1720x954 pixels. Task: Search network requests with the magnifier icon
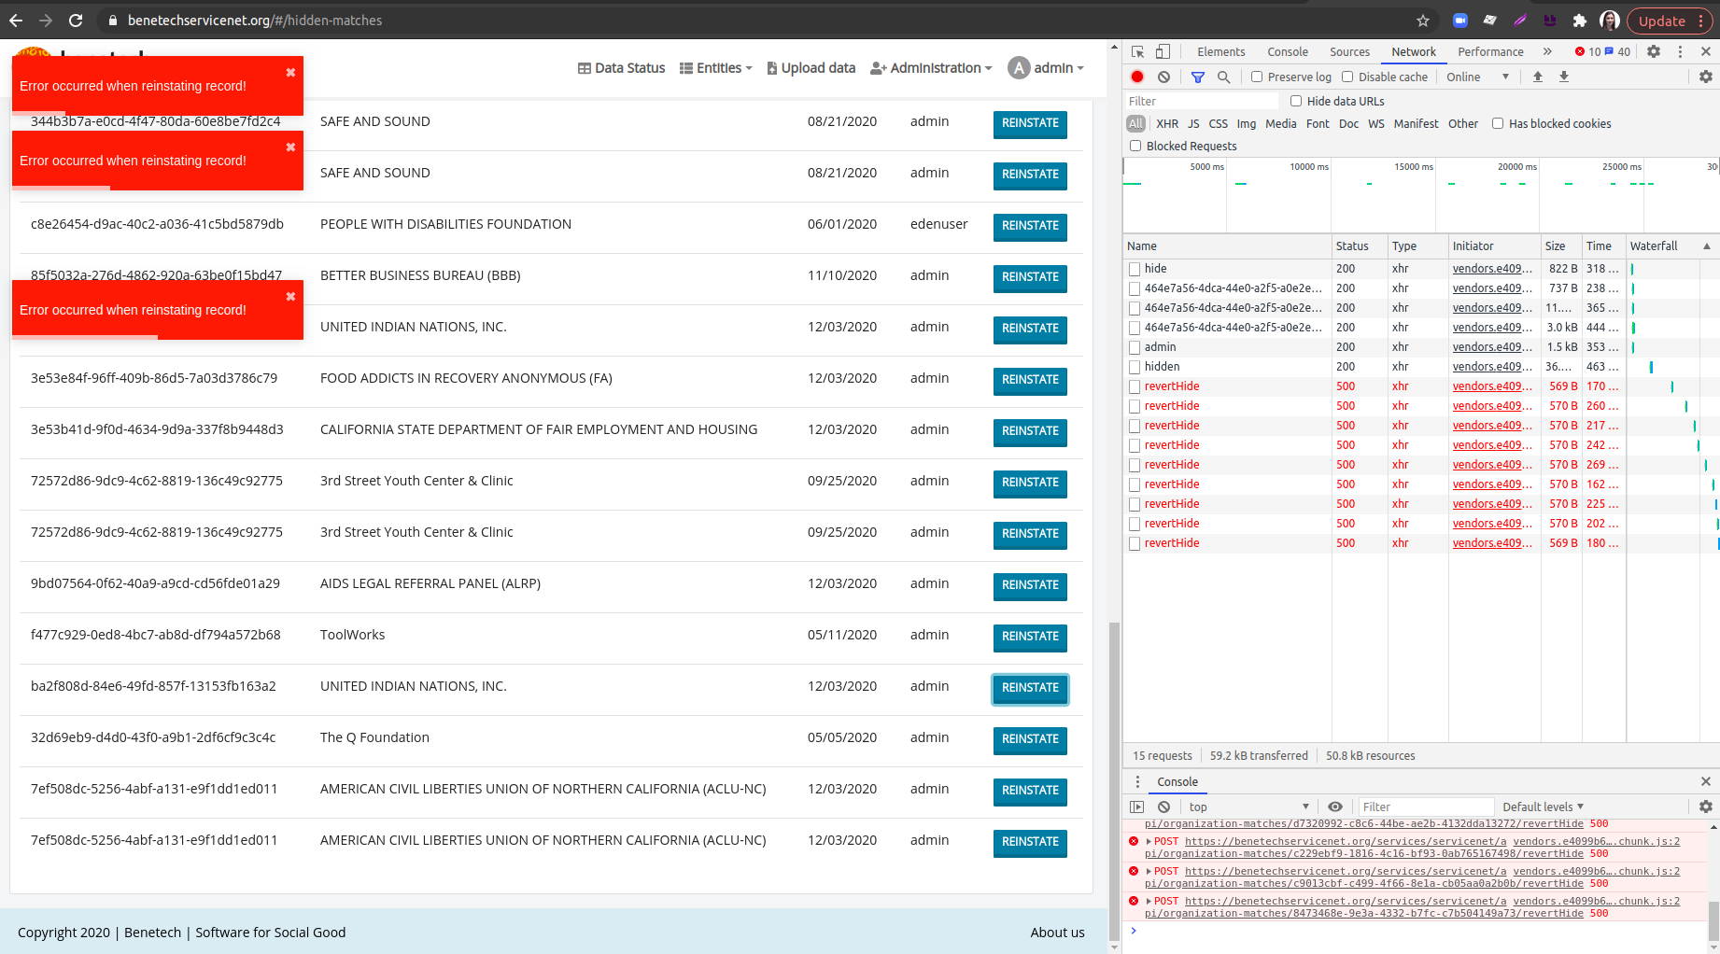tap(1223, 77)
